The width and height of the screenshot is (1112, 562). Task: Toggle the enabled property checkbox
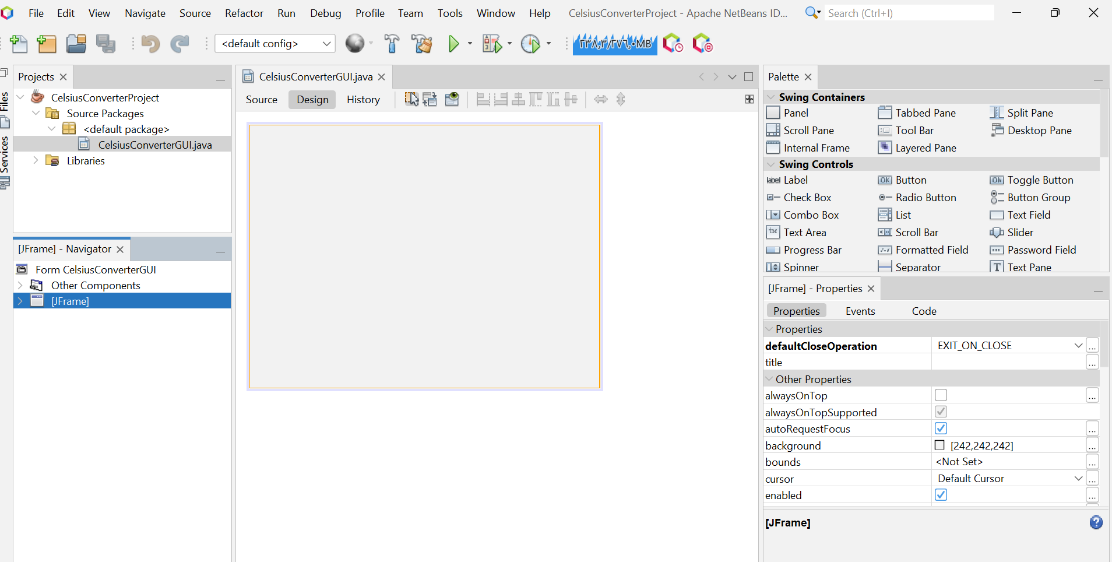pyautogui.click(x=941, y=495)
